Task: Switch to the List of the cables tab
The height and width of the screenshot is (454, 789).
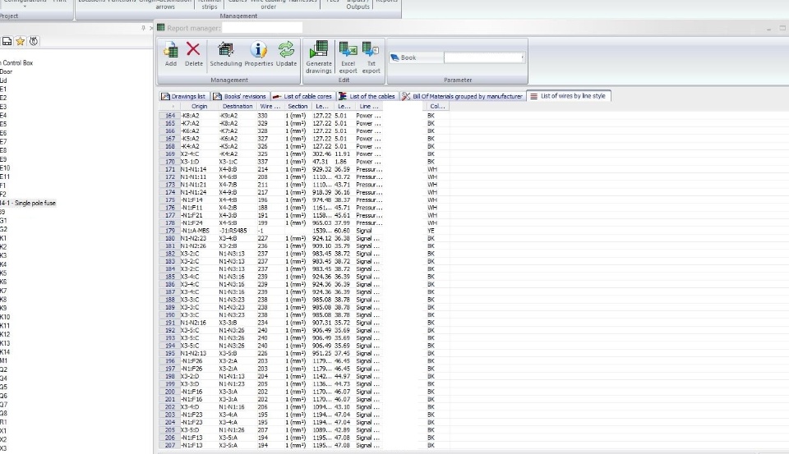Action: 367,96
